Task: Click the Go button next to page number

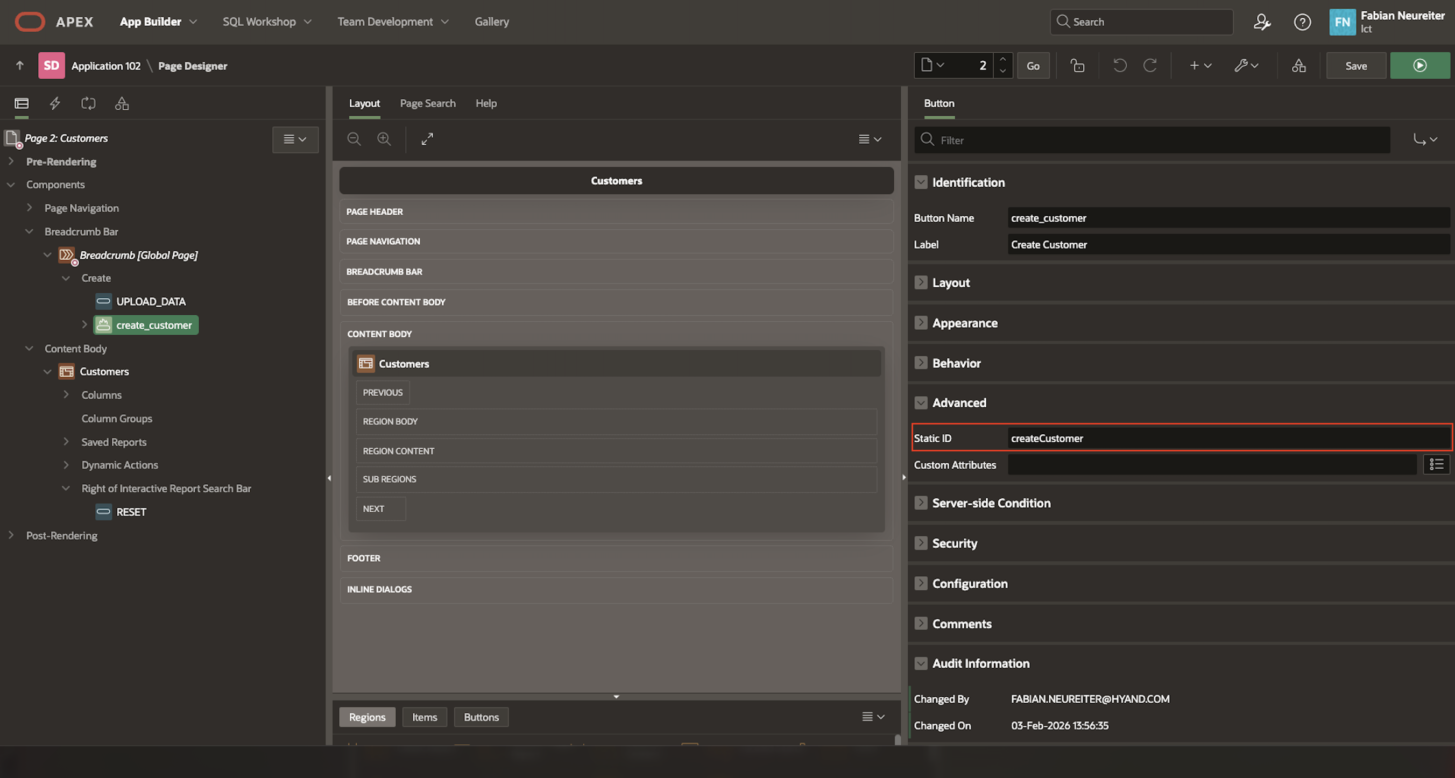Action: (1033, 66)
